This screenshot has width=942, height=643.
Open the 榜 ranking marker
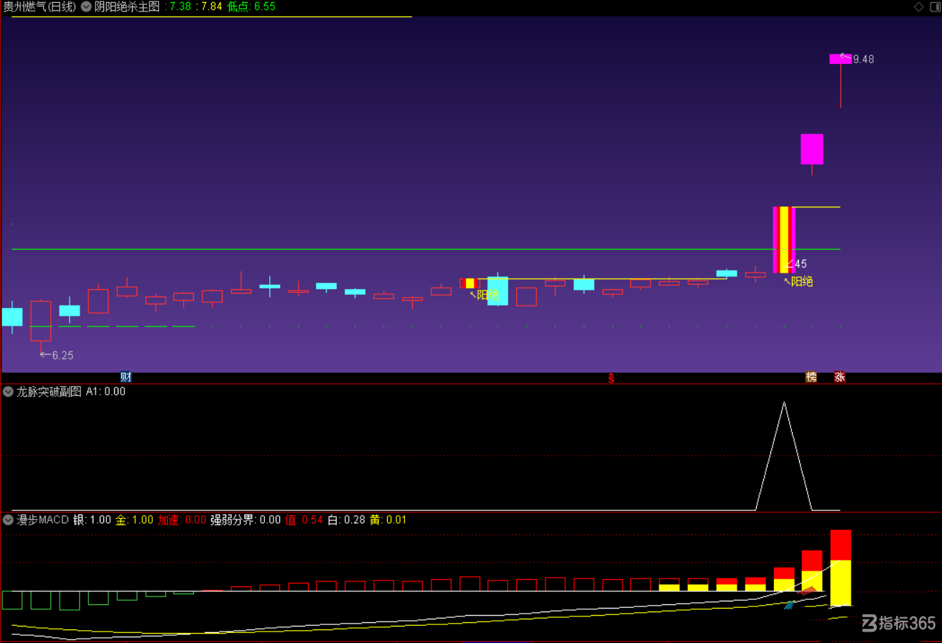point(811,377)
